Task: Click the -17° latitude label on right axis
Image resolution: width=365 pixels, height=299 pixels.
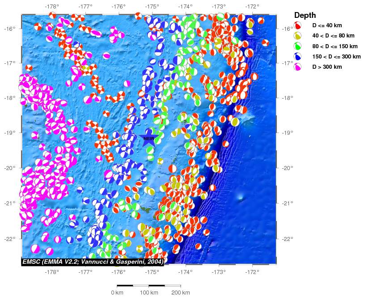Action: tap(288, 63)
